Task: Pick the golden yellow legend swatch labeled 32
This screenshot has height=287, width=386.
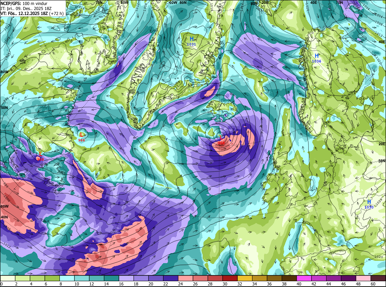Action: (245, 278)
